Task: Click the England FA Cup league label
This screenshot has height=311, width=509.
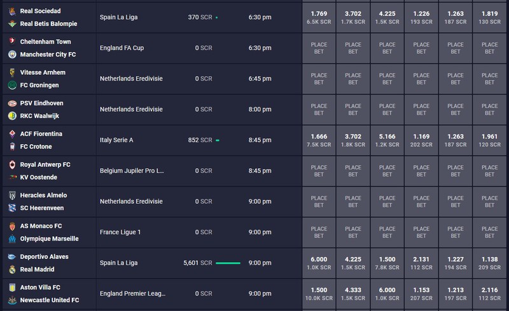Action: coord(122,48)
